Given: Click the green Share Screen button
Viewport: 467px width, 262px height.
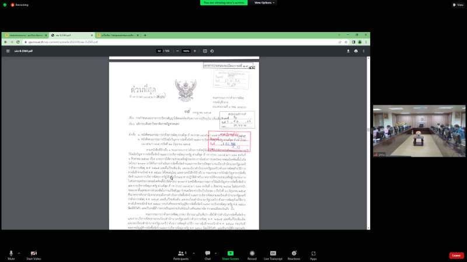Looking at the screenshot, I should pos(230,254).
